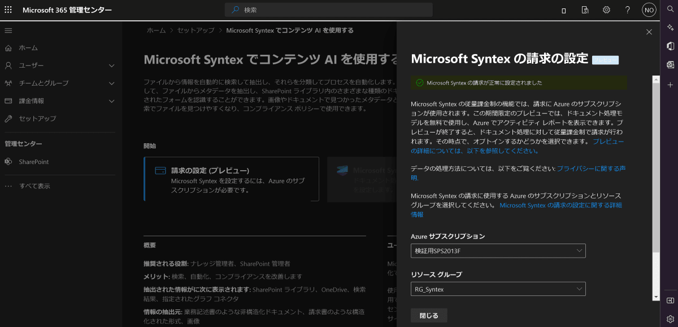Open the Azure サブスクリプション dropdown
678x327 pixels.
498,250
